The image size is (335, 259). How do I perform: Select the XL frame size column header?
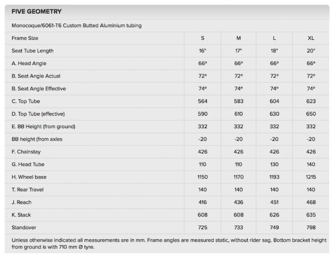pos(311,38)
